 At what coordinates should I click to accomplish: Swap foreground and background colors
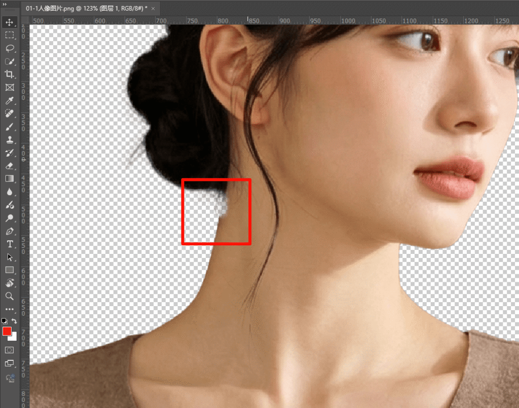(15, 321)
